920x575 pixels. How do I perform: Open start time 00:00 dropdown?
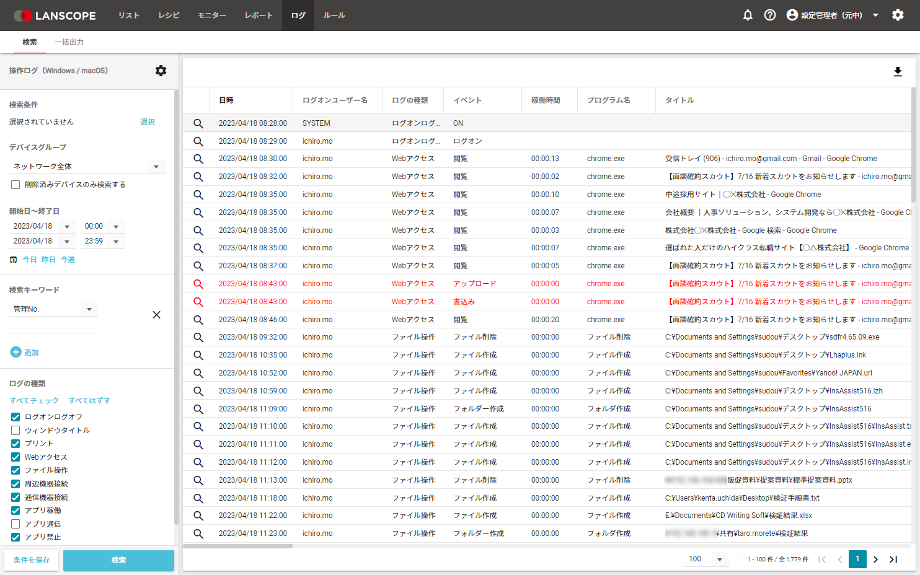103,226
